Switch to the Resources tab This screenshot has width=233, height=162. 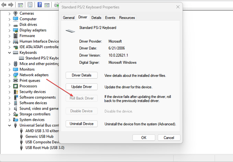(x=127, y=17)
